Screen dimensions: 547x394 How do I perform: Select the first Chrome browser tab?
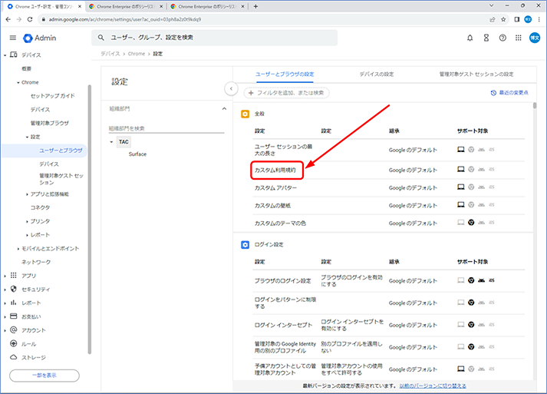click(44, 6)
